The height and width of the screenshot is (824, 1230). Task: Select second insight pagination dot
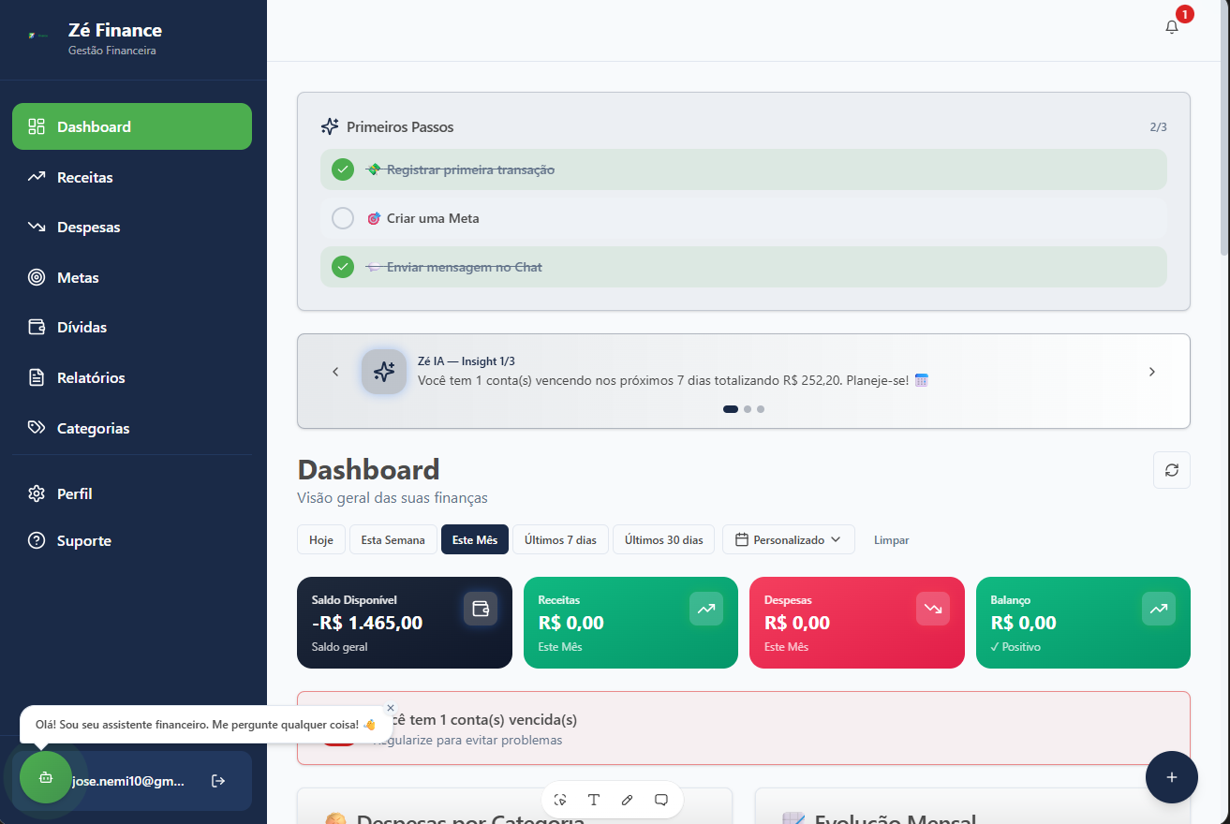[x=748, y=409]
